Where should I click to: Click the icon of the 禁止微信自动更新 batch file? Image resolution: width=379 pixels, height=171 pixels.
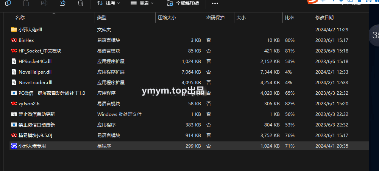(x=14, y=114)
